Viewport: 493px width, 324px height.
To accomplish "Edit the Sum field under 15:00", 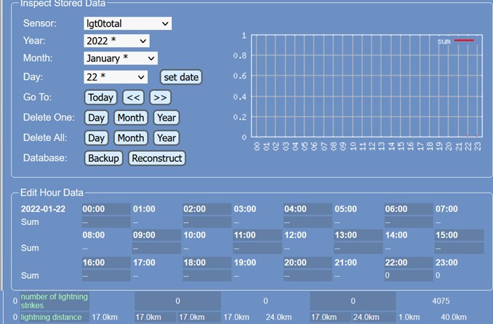I will (x=460, y=248).
